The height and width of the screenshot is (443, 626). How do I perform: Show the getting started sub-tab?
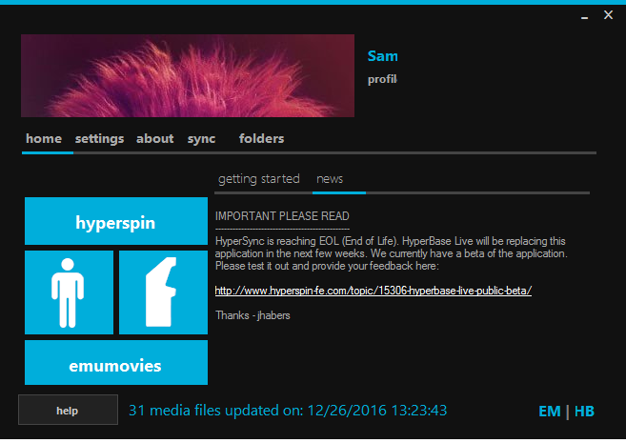(x=259, y=179)
